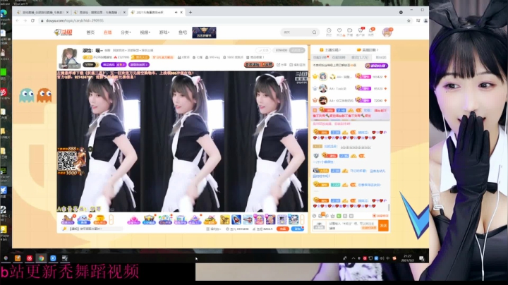508x285 pixels.
Task: Click the purple rank-up button in leaderboard
Action: point(376,66)
